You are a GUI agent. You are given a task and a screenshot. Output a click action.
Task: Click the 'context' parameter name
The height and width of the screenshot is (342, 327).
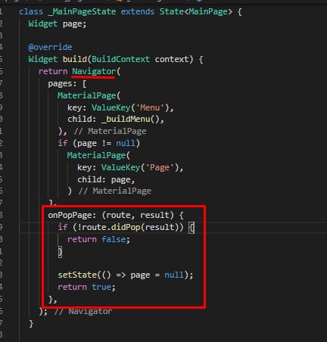point(172,59)
